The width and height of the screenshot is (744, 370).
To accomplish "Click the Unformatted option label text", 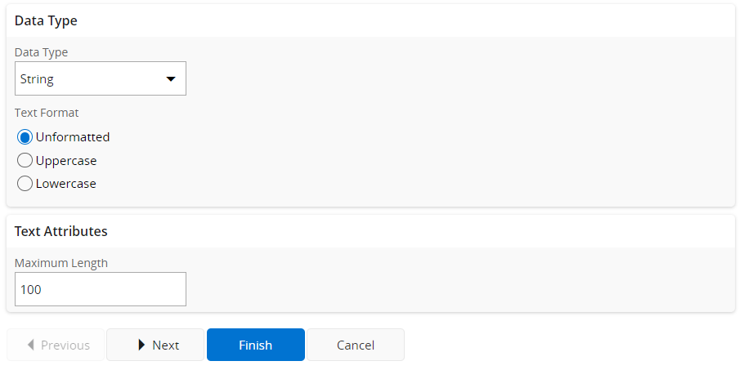I will (73, 137).
